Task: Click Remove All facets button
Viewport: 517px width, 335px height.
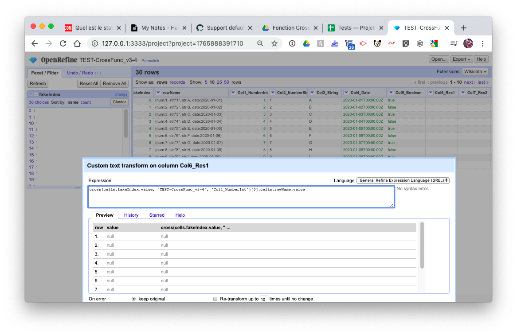Action: point(114,84)
